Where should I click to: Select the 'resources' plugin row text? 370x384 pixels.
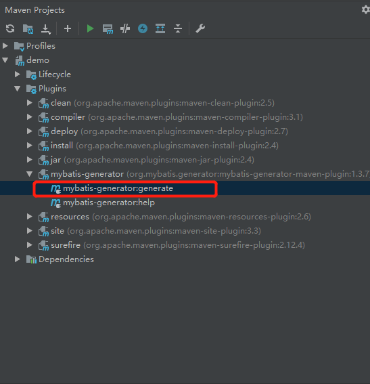coord(181,217)
